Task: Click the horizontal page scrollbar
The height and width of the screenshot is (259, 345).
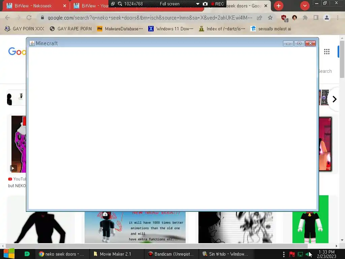Action: (157, 246)
